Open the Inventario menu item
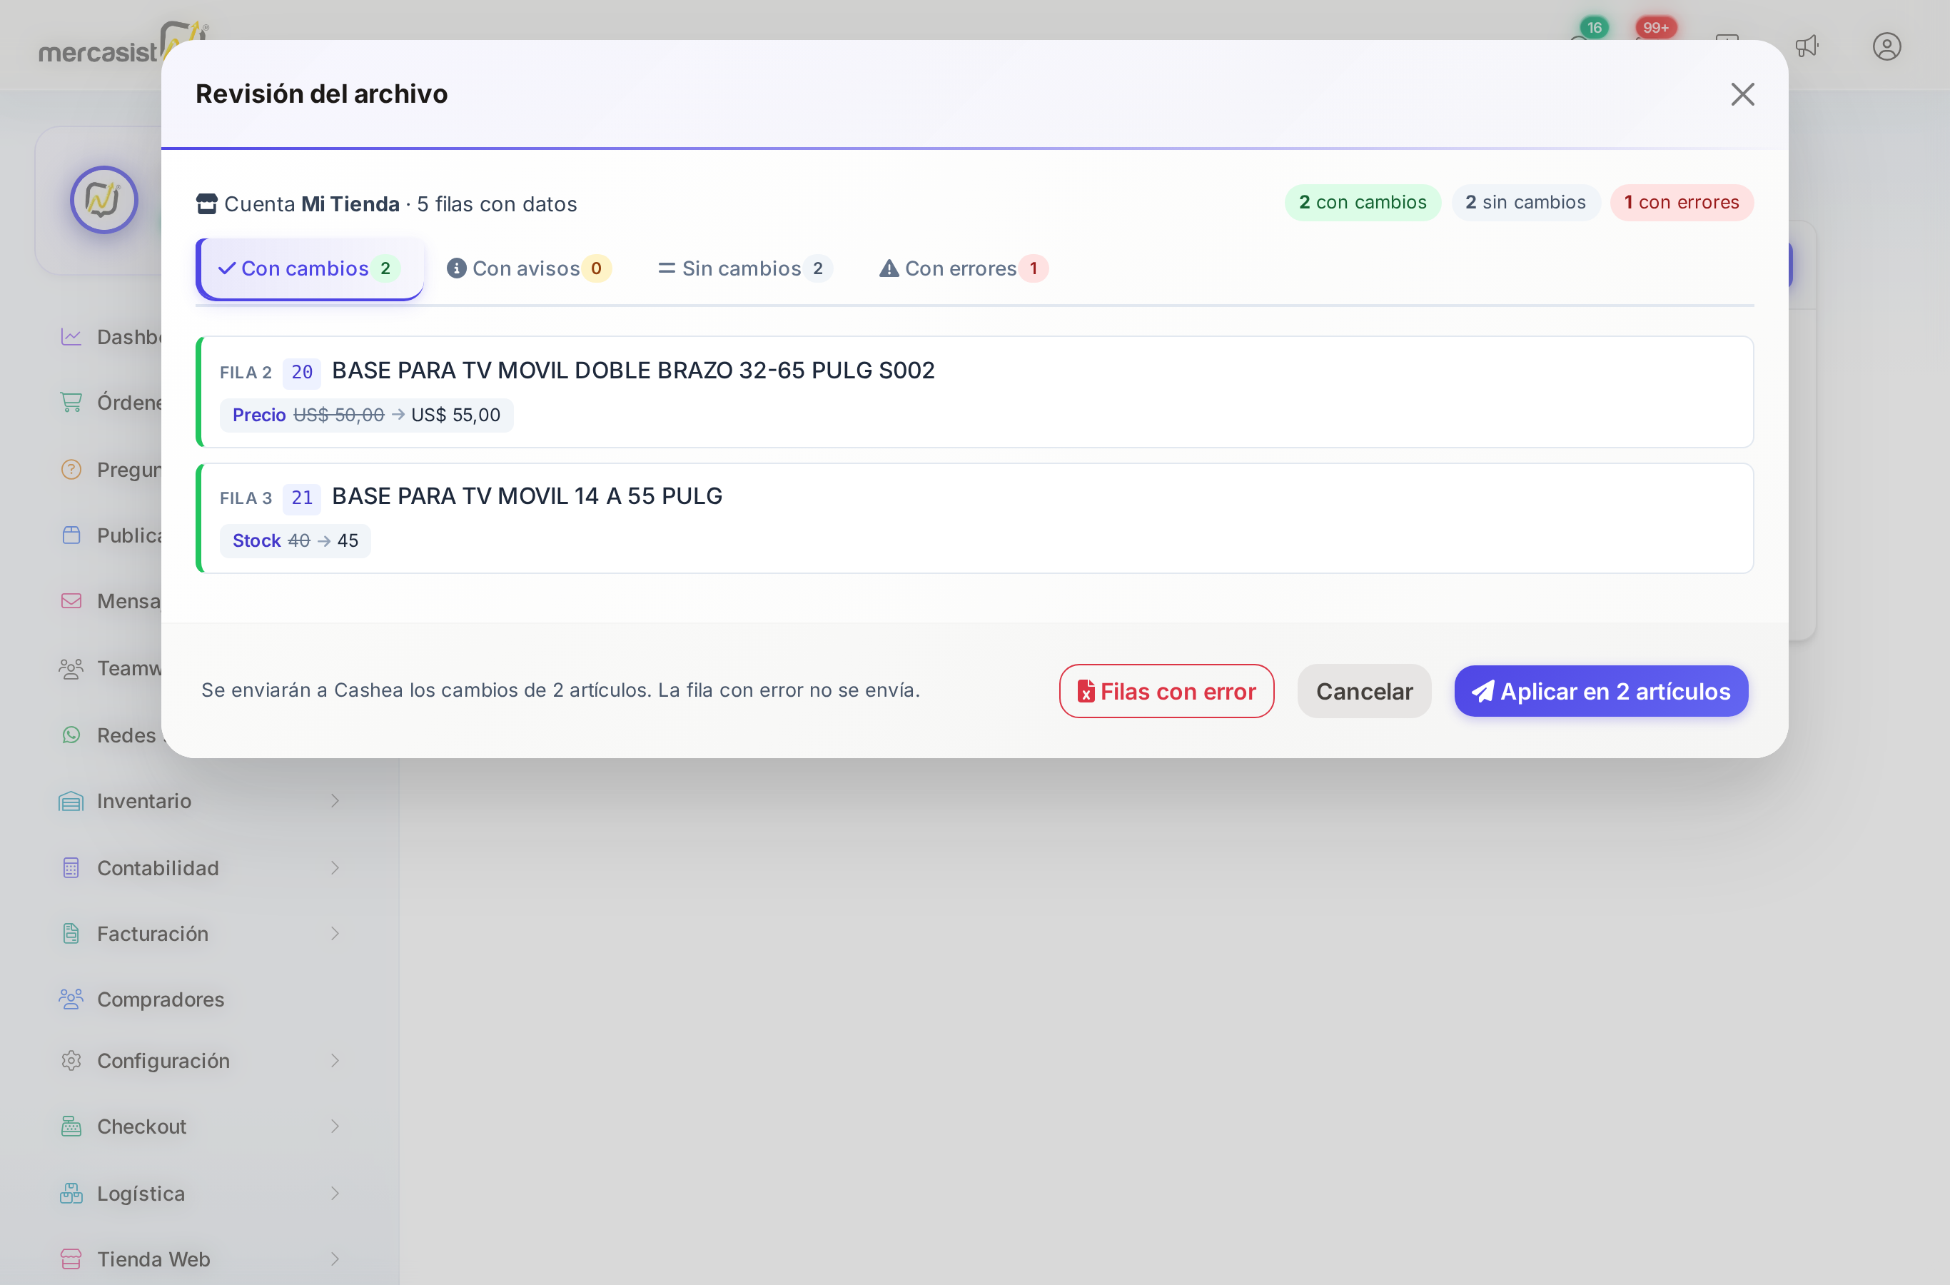This screenshot has width=1950, height=1285. (200, 801)
